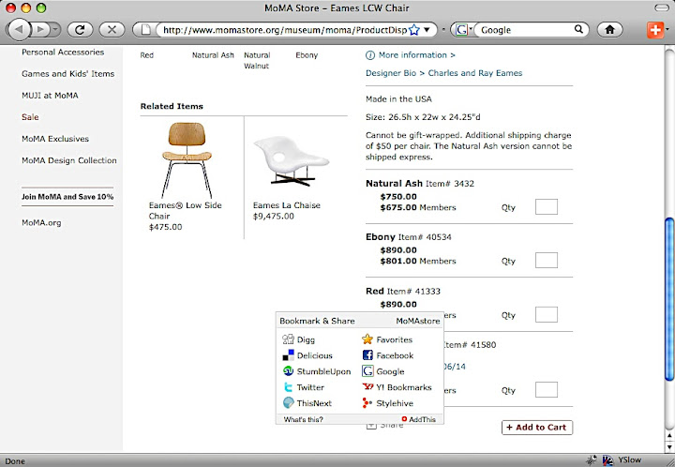Open the Eames Low Side Chair thumbnail

[x=187, y=159]
